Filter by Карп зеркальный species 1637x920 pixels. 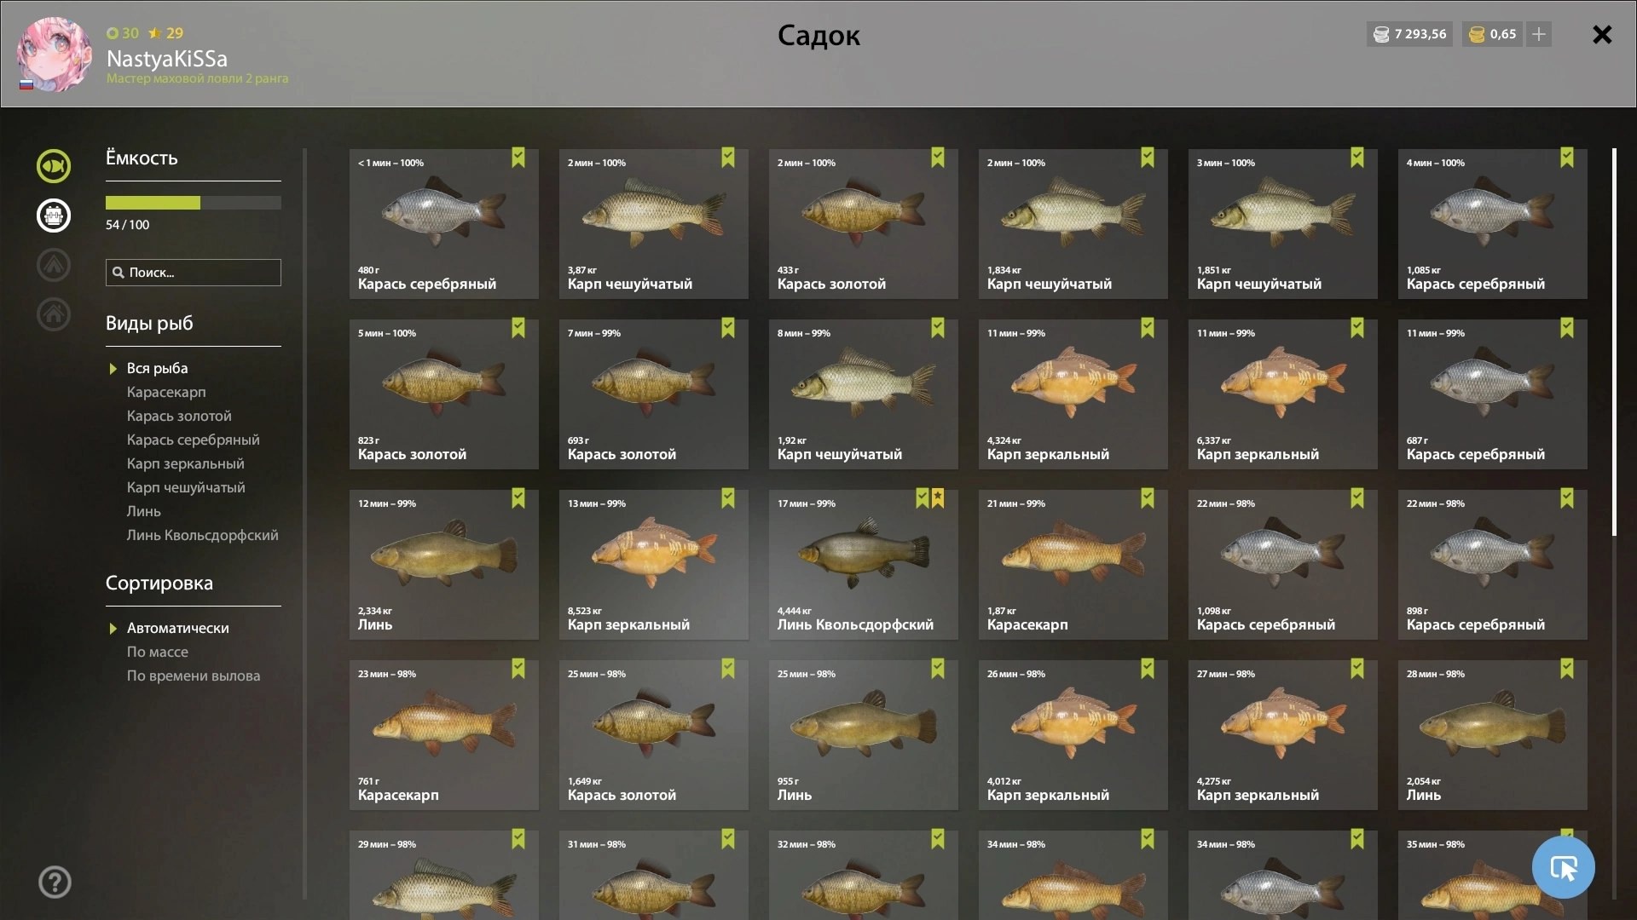(185, 463)
